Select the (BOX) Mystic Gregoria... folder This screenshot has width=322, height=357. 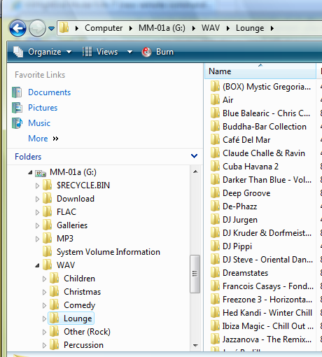[x=267, y=87]
